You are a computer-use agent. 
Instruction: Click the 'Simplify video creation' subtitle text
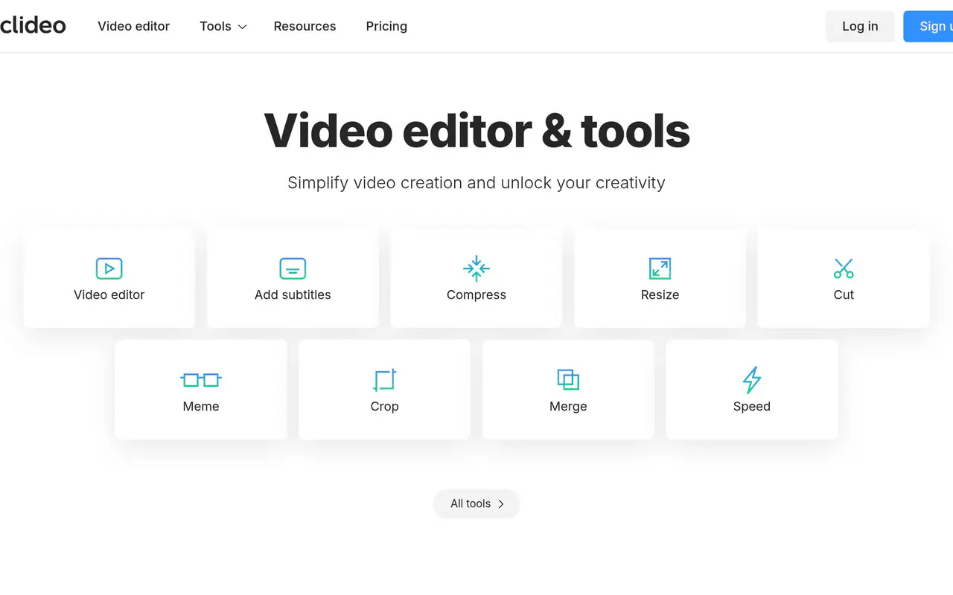[x=476, y=183]
